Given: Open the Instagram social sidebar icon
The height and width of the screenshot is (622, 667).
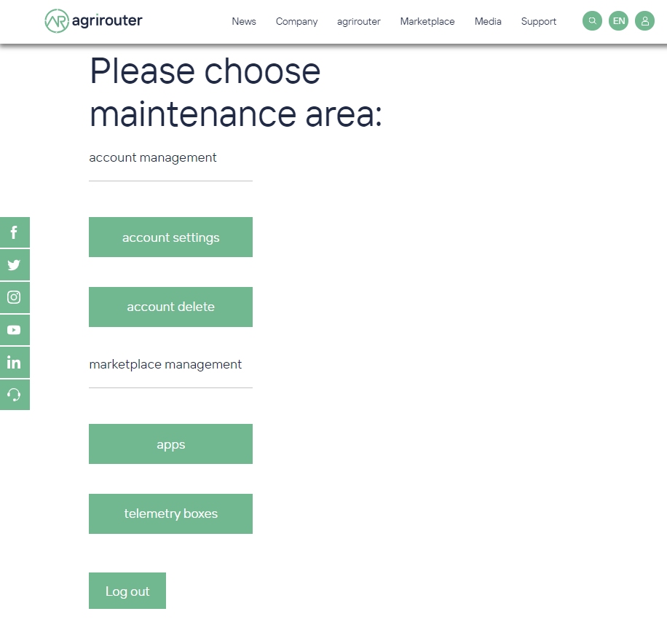Looking at the screenshot, I should (x=14, y=297).
